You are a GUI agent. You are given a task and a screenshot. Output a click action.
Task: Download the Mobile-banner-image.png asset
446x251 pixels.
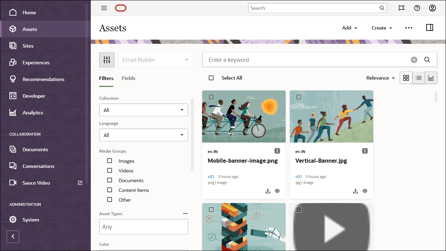coord(268,191)
